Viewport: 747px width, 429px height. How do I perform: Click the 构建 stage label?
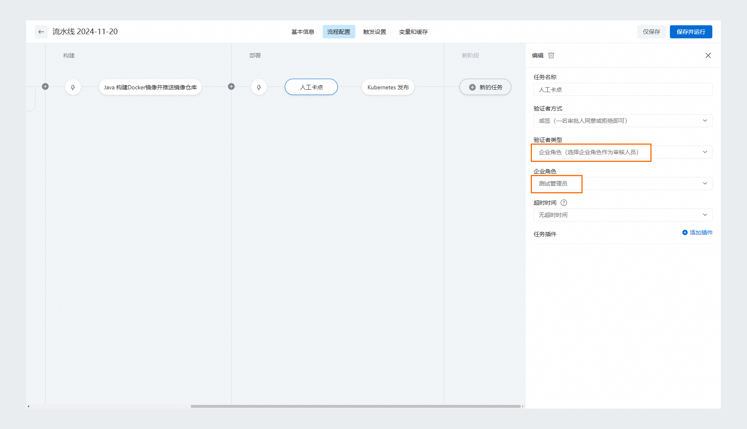[69, 55]
